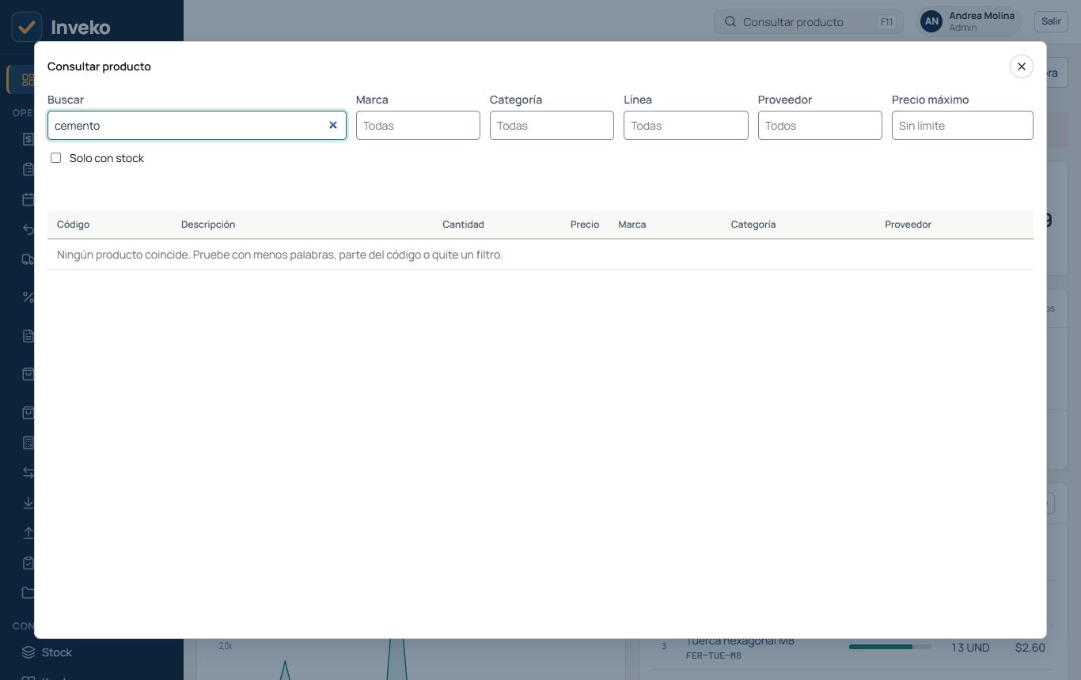Close the Consultar producto dialog

1022,66
